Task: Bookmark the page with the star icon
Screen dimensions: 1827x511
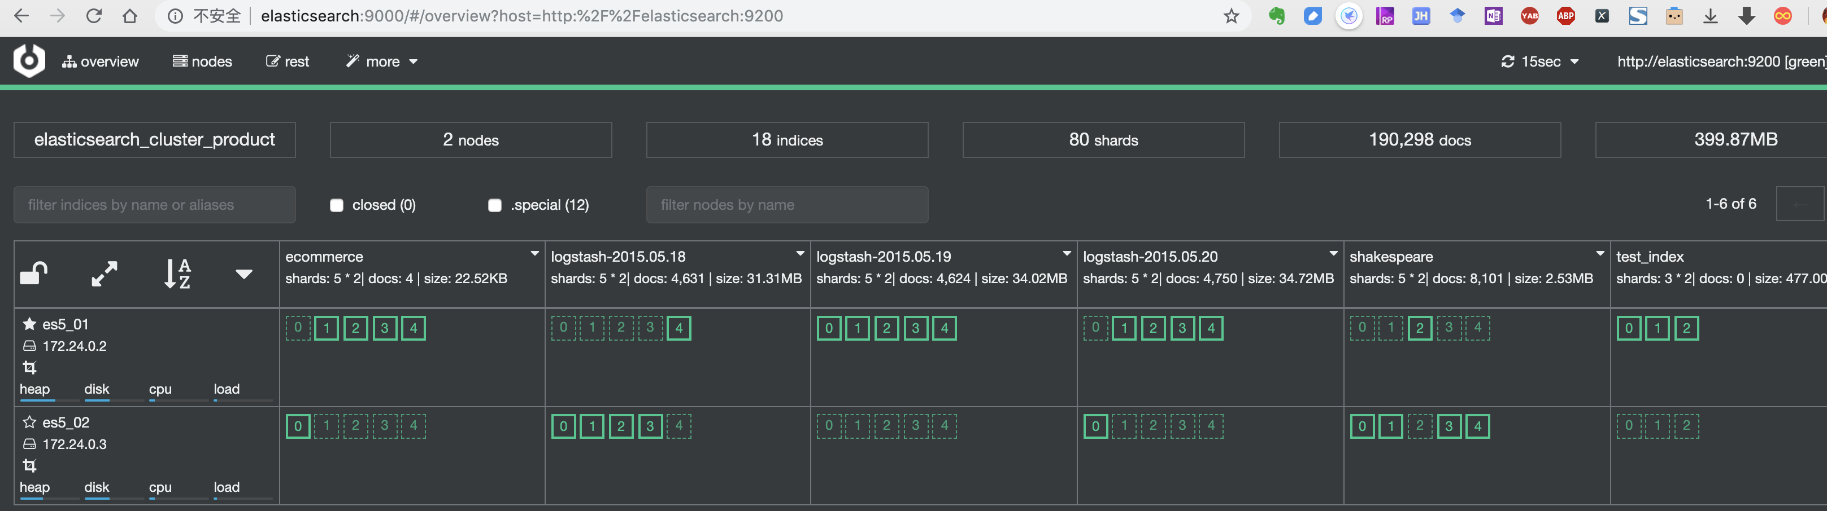Action: click(x=1231, y=16)
